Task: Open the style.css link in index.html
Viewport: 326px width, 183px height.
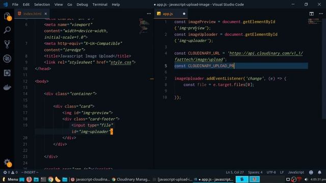Action: click(x=121, y=62)
